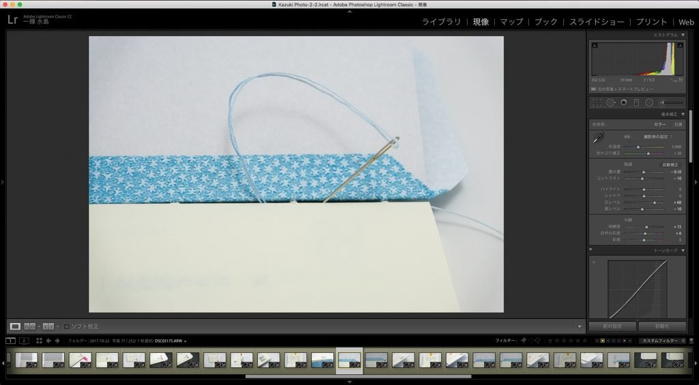Select Loupe view mode icon in toolbar
This screenshot has height=385, width=699.
[x=15, y=326]
